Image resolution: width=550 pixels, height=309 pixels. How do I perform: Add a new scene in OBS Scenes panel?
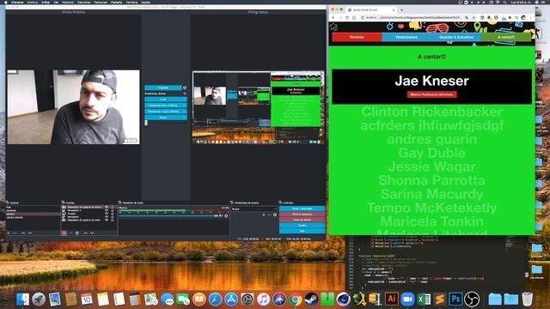coord(9,233)
